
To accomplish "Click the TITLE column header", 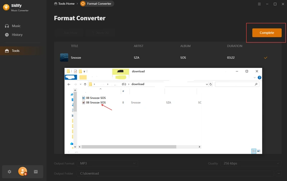I will click(x=75, y=46).
